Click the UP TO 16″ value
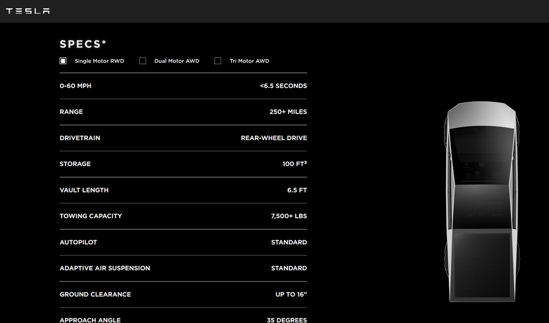Screen dimensions: 549x323 291,294
